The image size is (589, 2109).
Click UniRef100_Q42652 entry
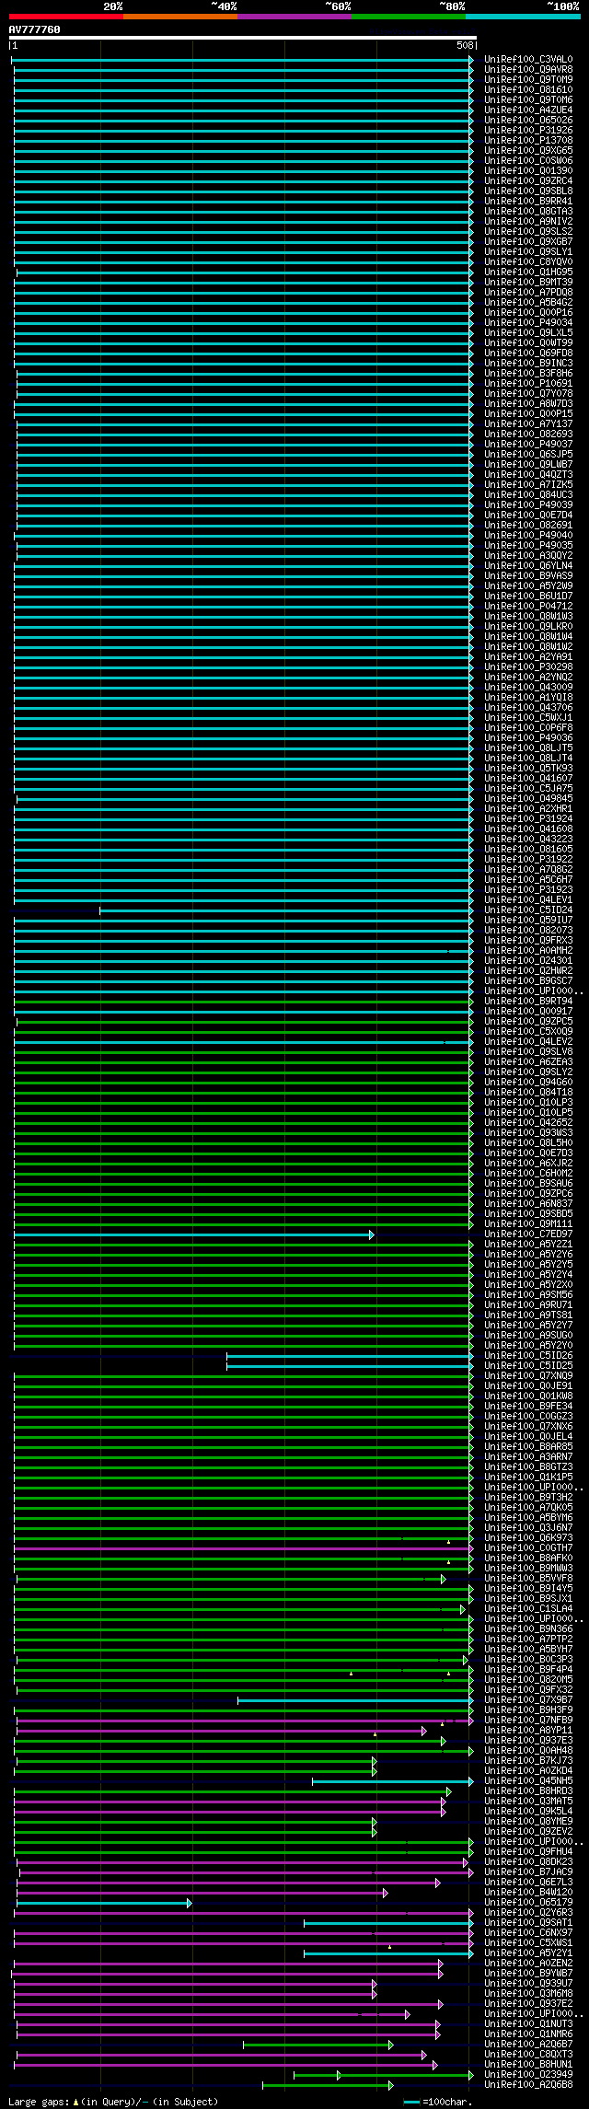(528, 1122)
